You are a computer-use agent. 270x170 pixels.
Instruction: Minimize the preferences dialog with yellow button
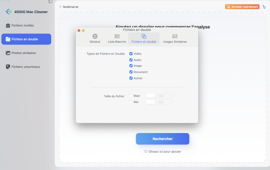coord(83,31)
